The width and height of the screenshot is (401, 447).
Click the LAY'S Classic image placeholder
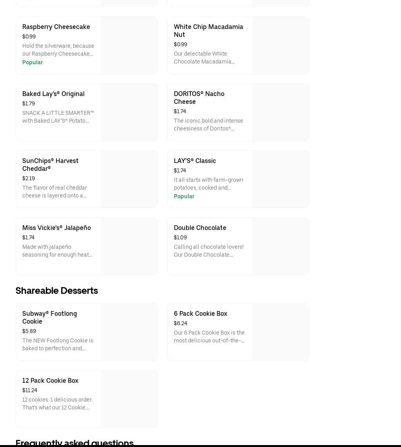coord(280,179)
